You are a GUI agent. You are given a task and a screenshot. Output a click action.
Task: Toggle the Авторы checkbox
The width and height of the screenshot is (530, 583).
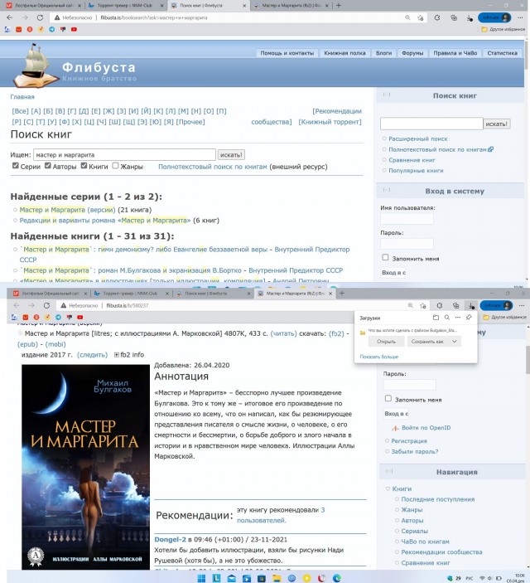coord(48,166)
